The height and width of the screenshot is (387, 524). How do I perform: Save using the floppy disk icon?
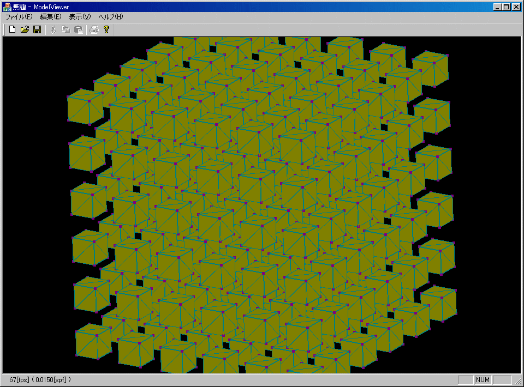tap(37, 29)
